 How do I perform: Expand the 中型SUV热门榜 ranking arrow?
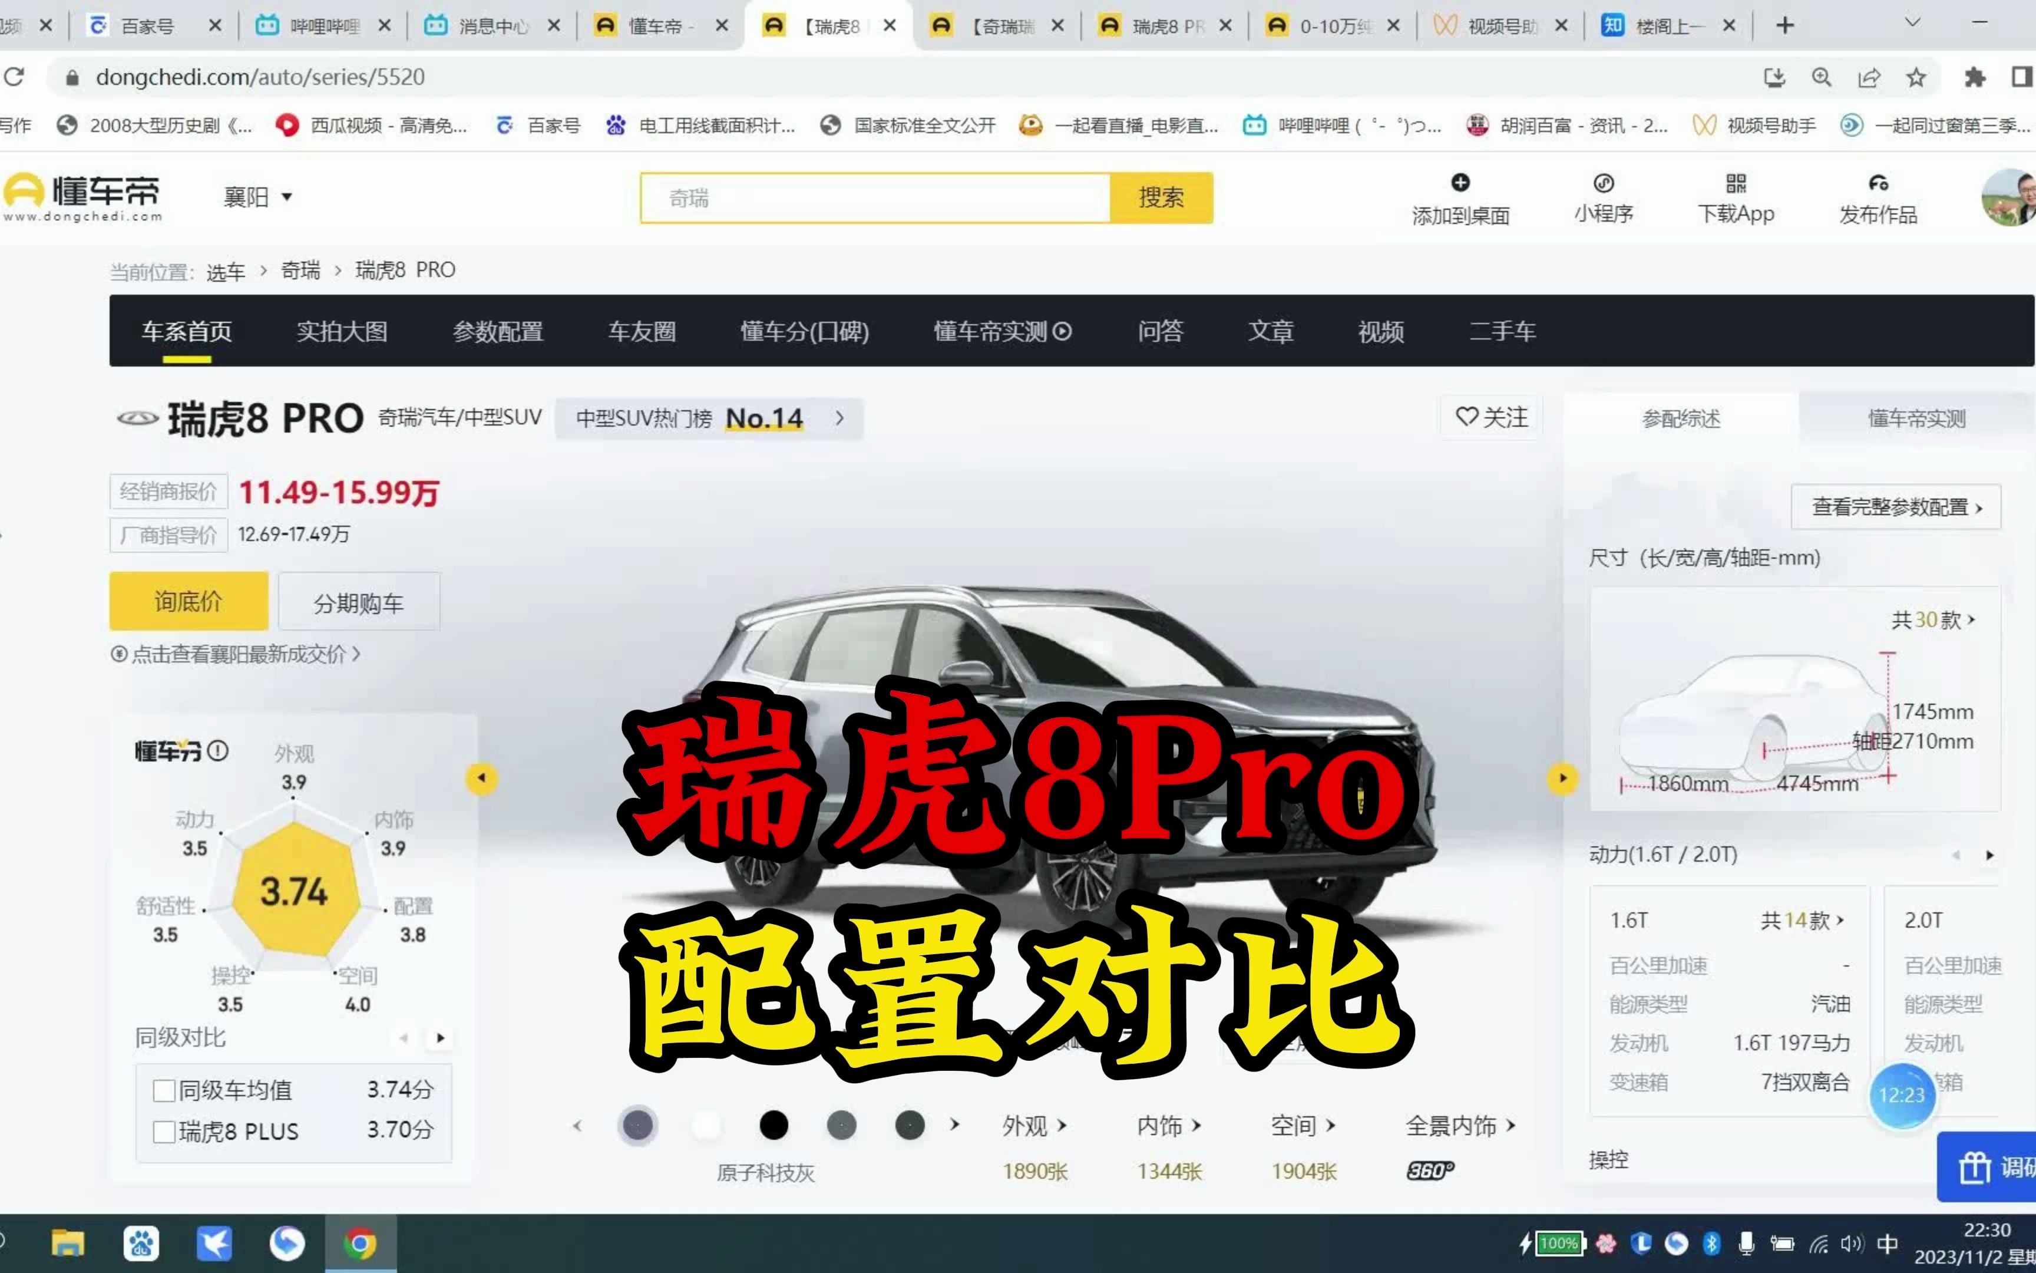click(839, 418)
